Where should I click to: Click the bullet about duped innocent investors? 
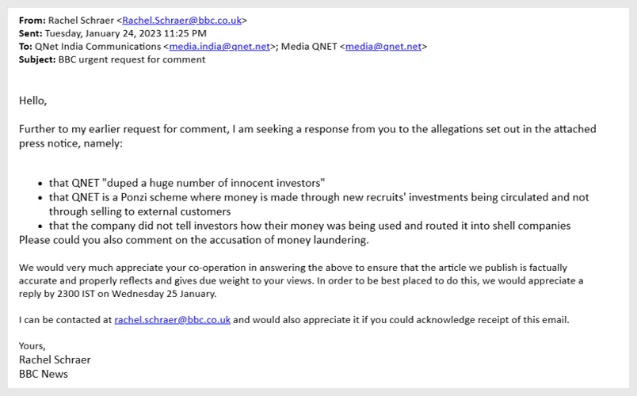187,183
